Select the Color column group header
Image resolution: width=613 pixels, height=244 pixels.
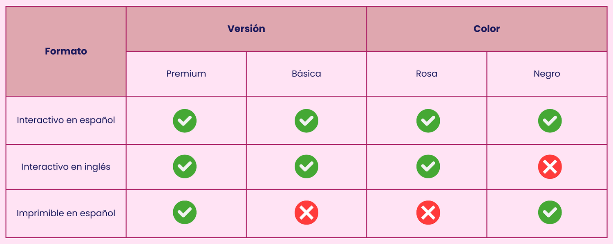point(487,29)
